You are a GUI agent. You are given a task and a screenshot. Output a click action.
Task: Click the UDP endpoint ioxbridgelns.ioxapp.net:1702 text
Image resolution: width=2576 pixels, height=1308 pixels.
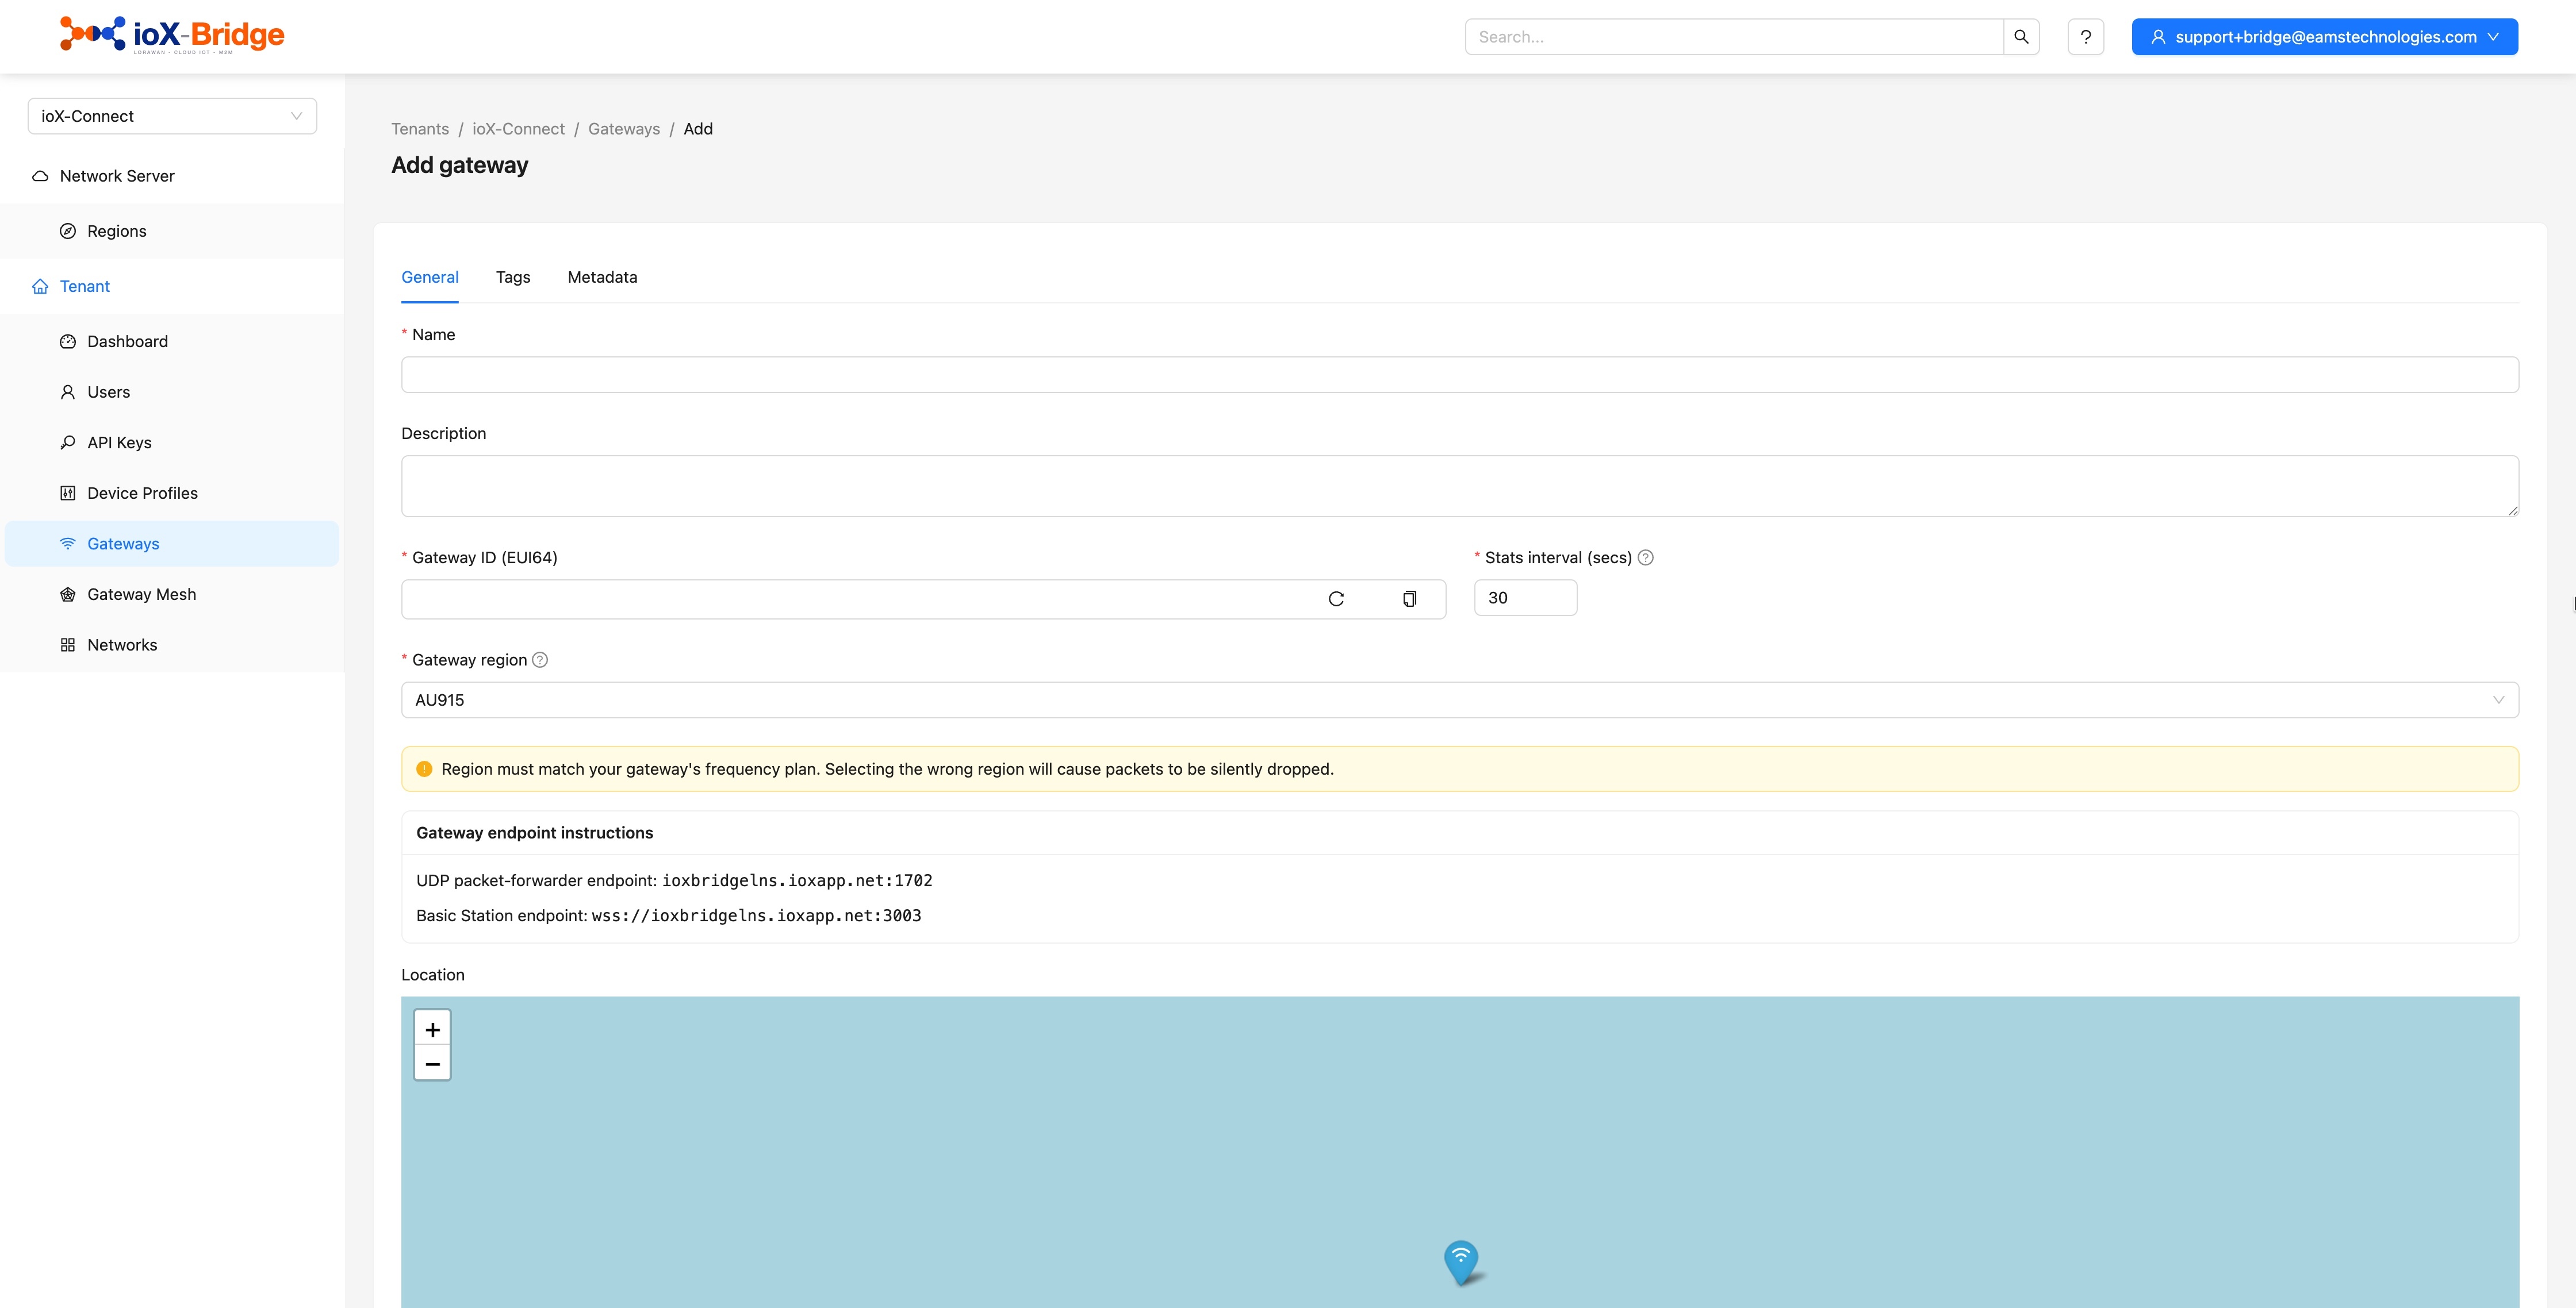pyautogui.click(x=797, y=880)
